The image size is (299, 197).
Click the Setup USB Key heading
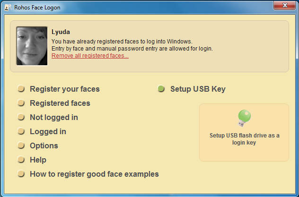coord(198,89)
